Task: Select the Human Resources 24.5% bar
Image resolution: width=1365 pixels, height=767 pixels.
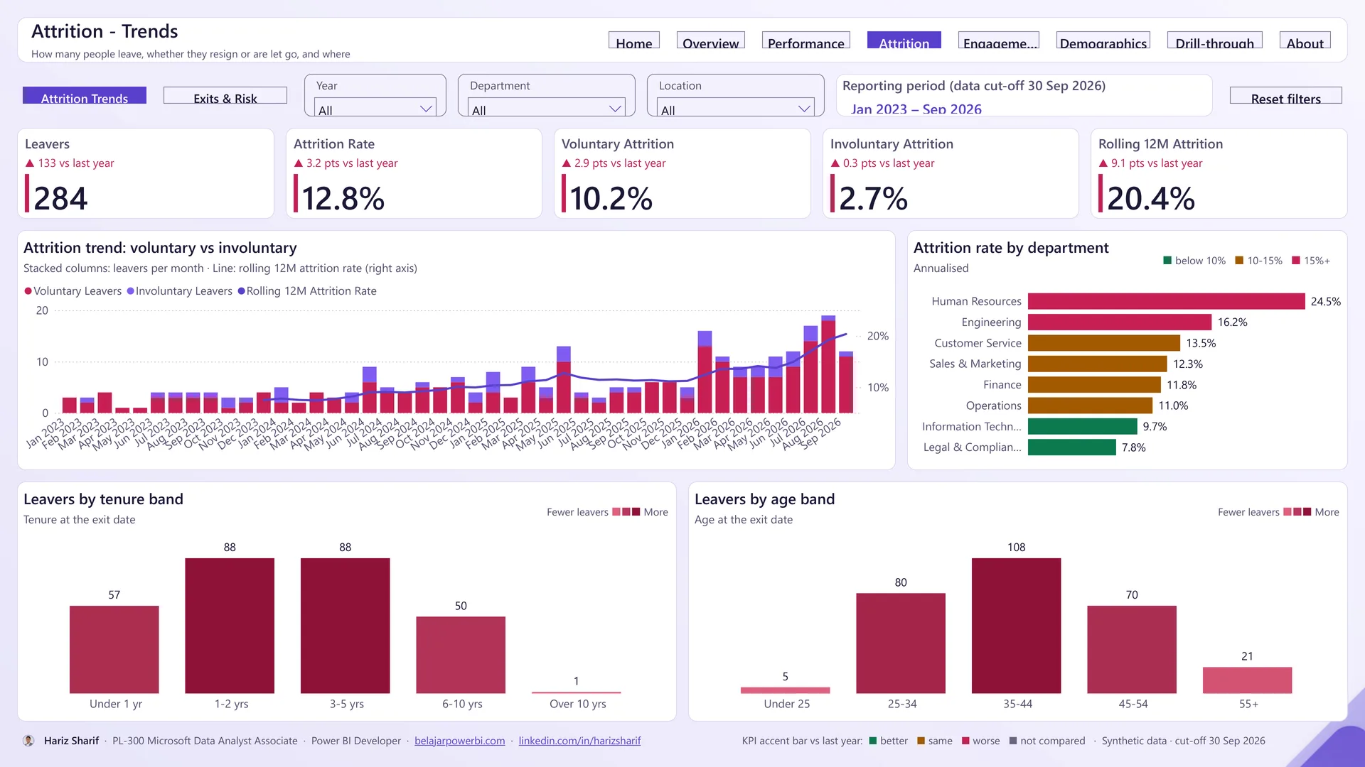Action: [1167, 301]
